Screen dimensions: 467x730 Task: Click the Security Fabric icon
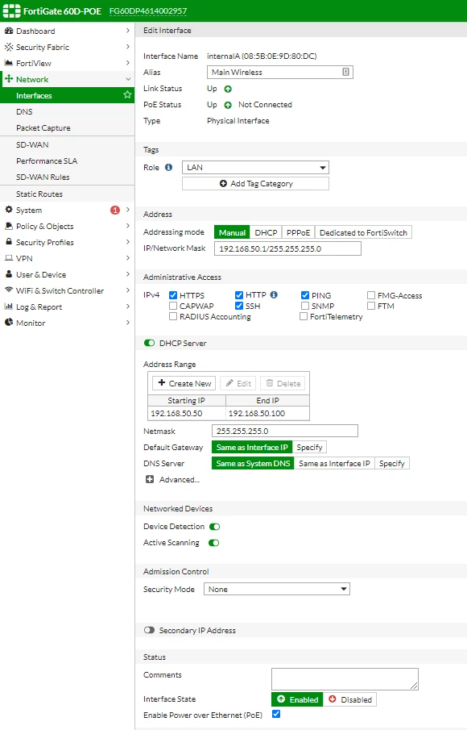8,47
